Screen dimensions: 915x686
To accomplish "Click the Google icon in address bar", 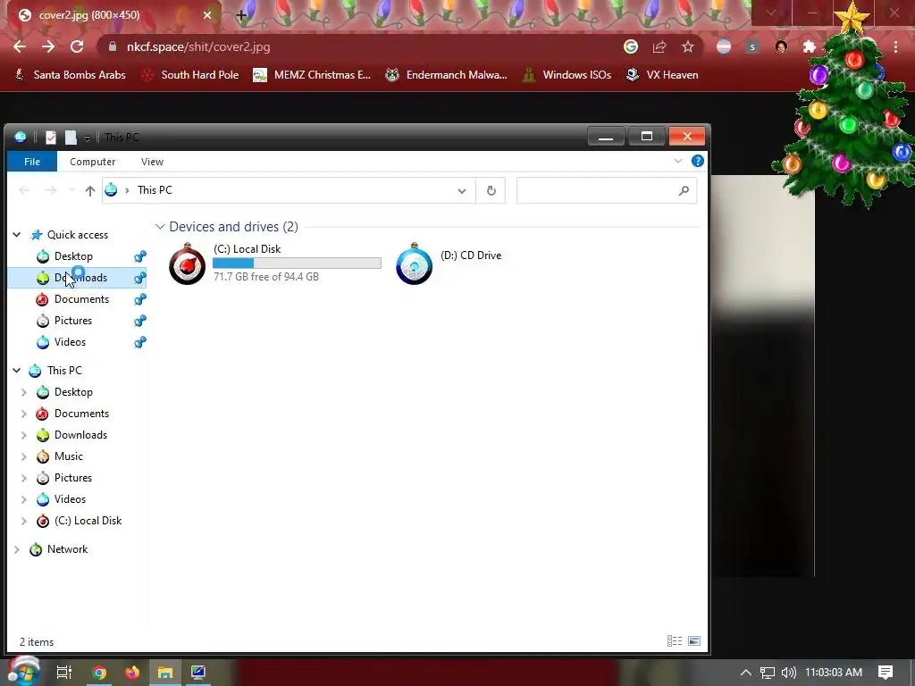I will click(631, 46).
